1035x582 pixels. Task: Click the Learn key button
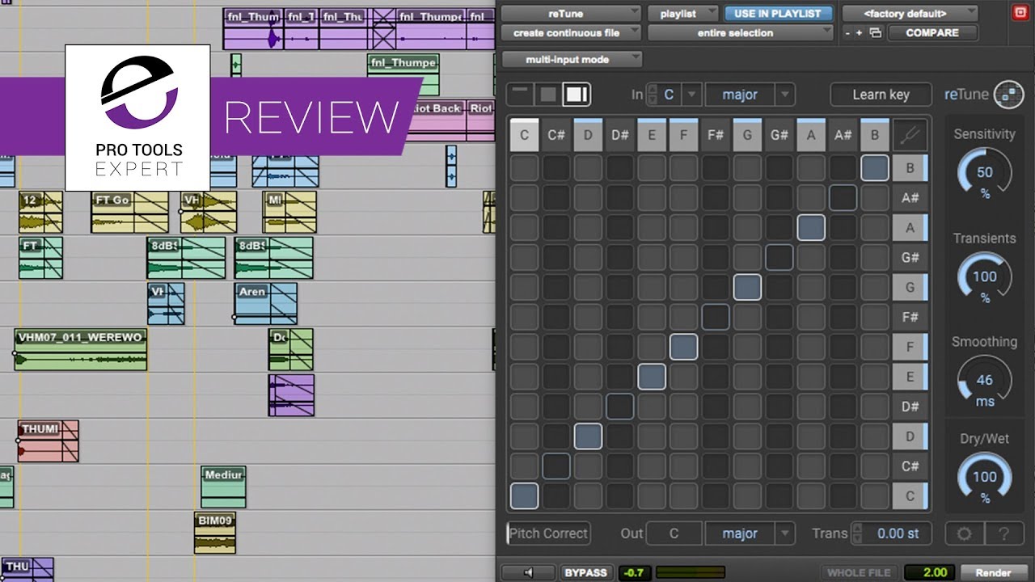coord(881,95)
